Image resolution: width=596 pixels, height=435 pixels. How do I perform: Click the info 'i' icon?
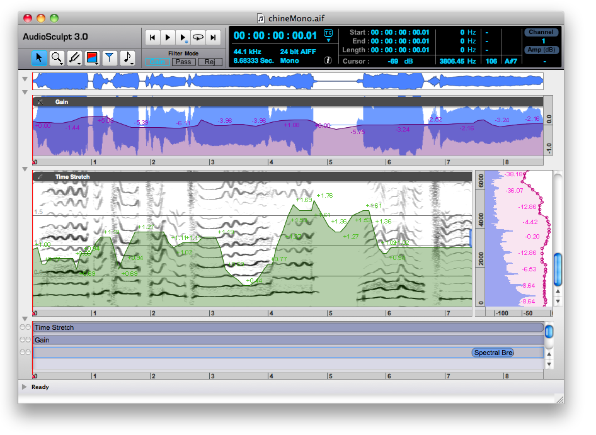(x=328, y=60)
